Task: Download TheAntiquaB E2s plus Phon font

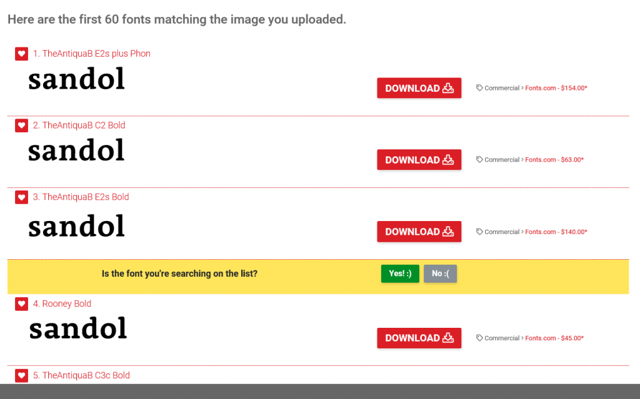Action: (x=419, y=88)
